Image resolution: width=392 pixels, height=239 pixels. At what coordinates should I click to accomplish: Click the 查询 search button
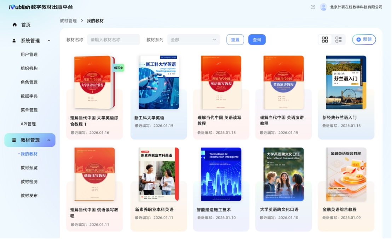(x=257, y=40)
